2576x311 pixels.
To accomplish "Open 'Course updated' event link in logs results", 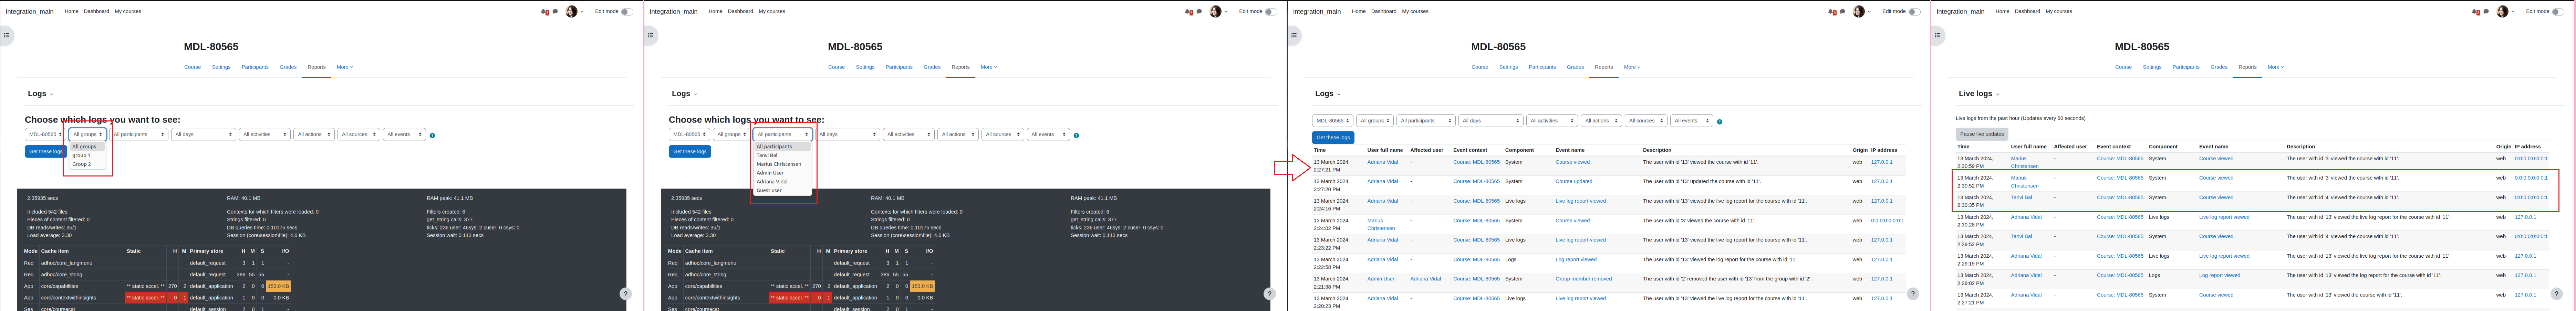I will pos(1573,181).
